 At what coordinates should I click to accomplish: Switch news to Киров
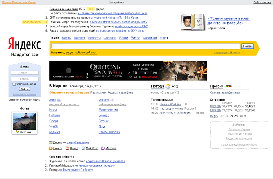point(100,9)
